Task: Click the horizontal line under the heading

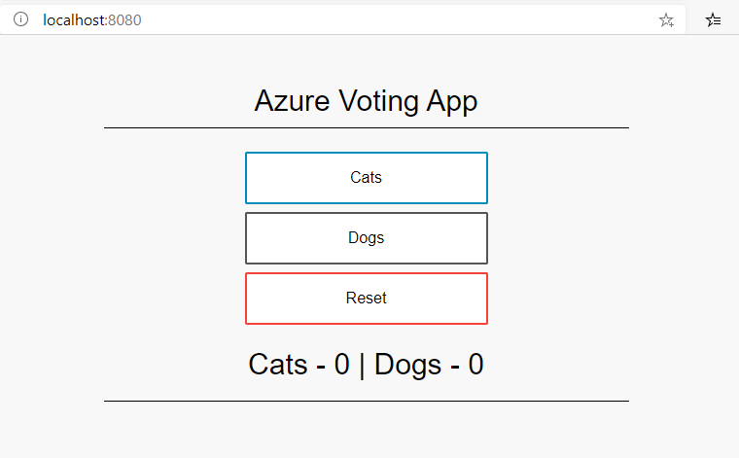Action: pos(366,127)
